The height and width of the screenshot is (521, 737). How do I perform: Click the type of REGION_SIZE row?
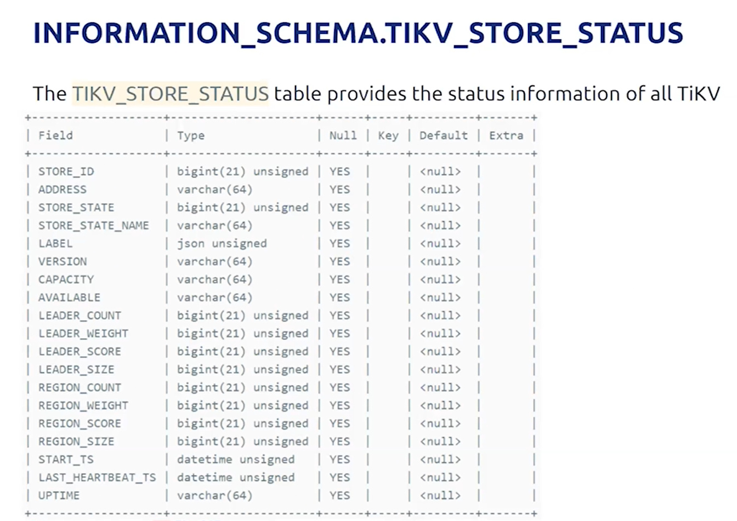(x=243, y=442)
